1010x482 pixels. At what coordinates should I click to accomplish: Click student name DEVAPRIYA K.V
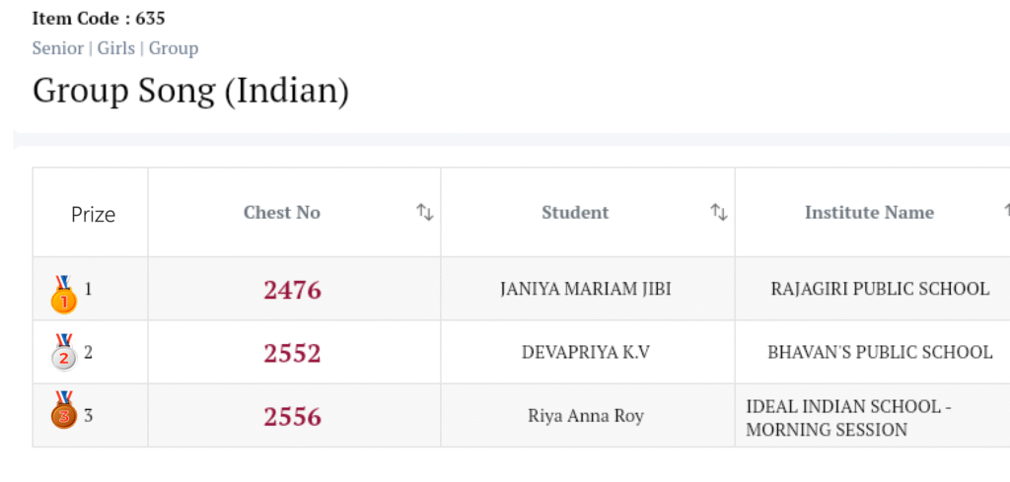click(586, 352)
